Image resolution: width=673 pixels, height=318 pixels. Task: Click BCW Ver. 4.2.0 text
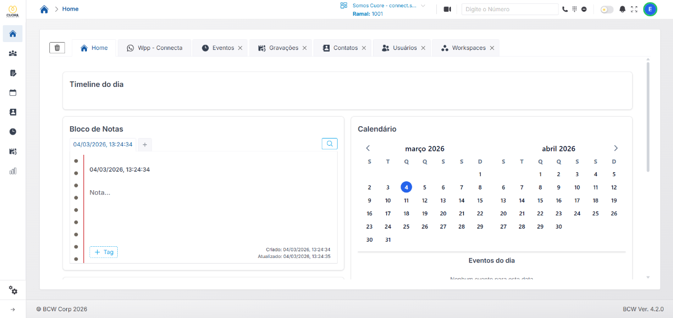point(643,309)
